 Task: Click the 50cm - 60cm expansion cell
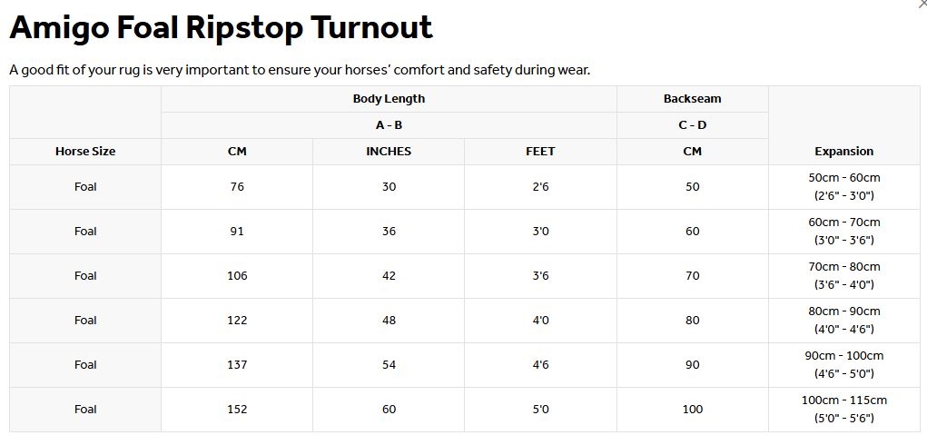(843, 187)
